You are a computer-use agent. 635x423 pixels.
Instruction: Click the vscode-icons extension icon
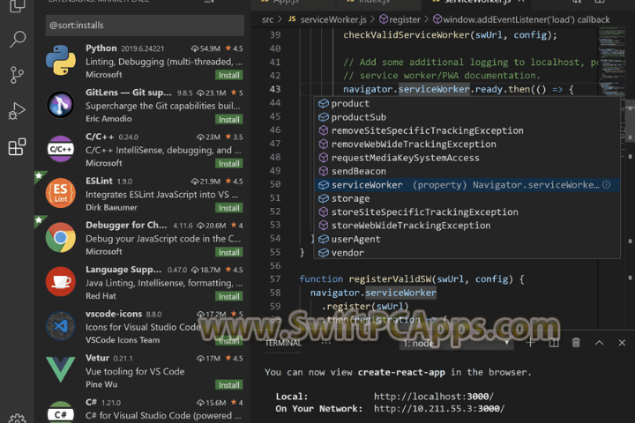(x=61, y=326)
